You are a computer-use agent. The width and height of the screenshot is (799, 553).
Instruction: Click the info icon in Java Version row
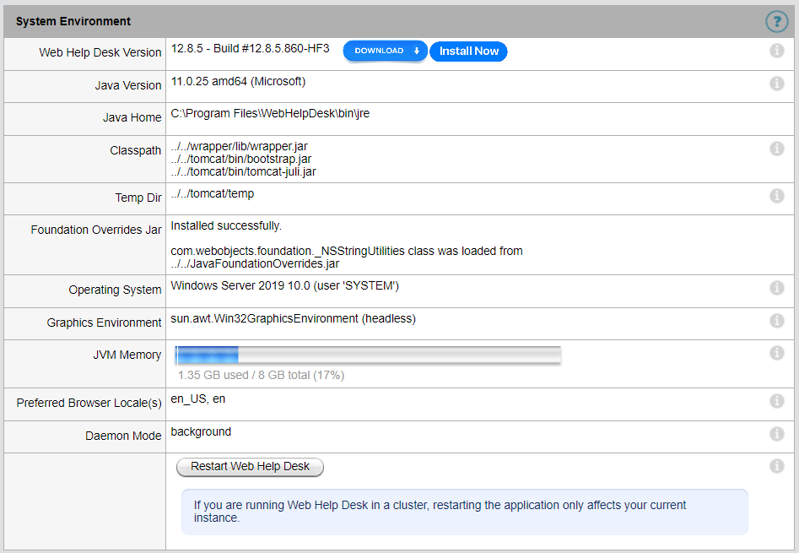pos(776,83)
